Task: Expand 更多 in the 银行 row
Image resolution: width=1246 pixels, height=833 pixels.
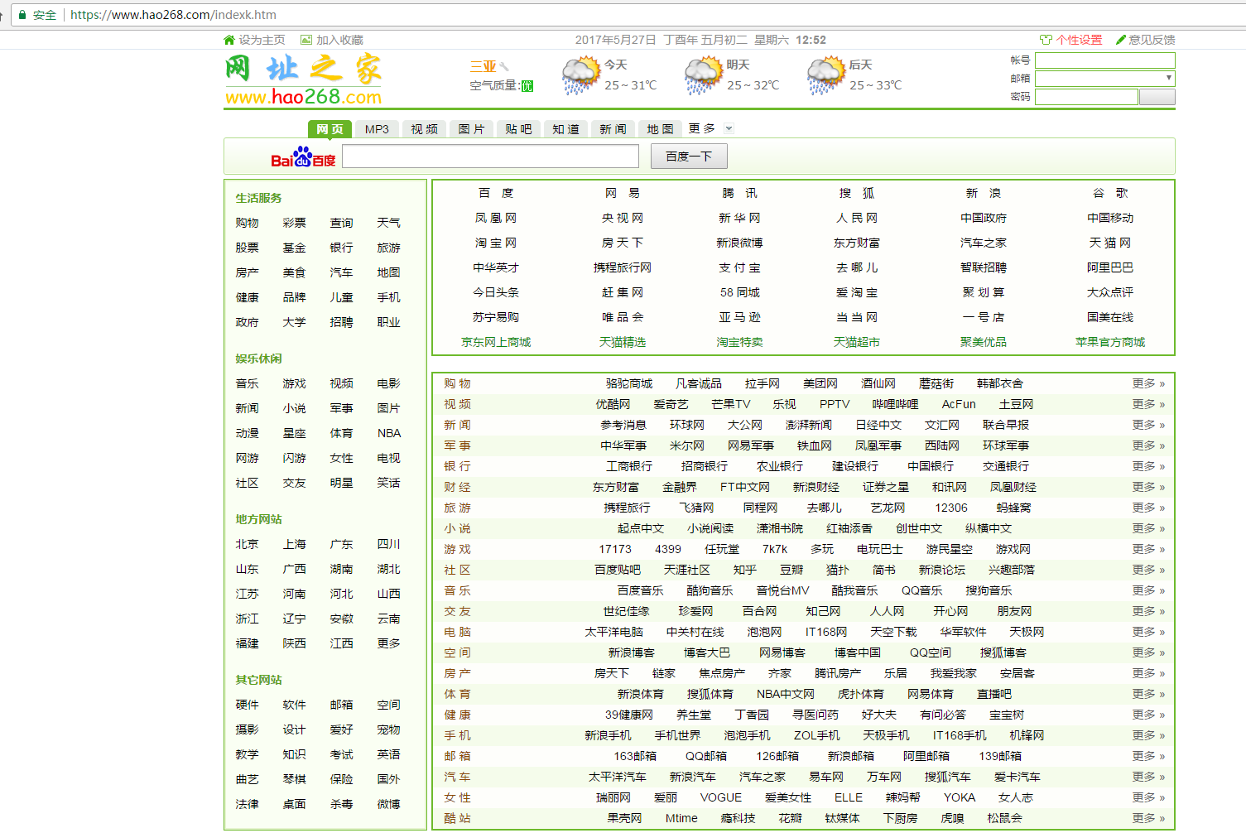Action: [x=1148, y=466]
